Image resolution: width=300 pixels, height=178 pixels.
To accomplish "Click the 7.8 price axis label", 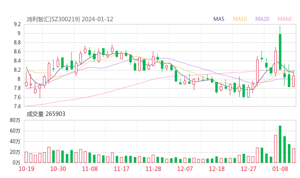I will click(x=17, y=88).
